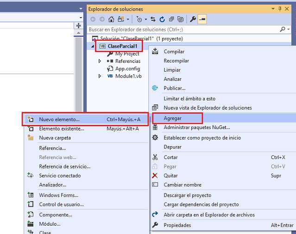
Task: Click the Collapse All icon in the toolbar
Action: click(x=171, y=19)
